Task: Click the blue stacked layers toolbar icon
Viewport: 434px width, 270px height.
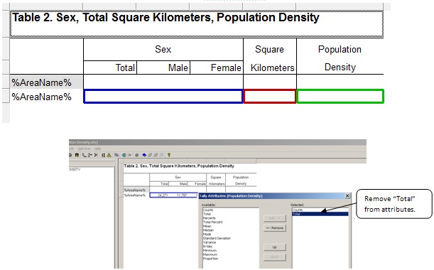Action: click(x=144, y=155)
